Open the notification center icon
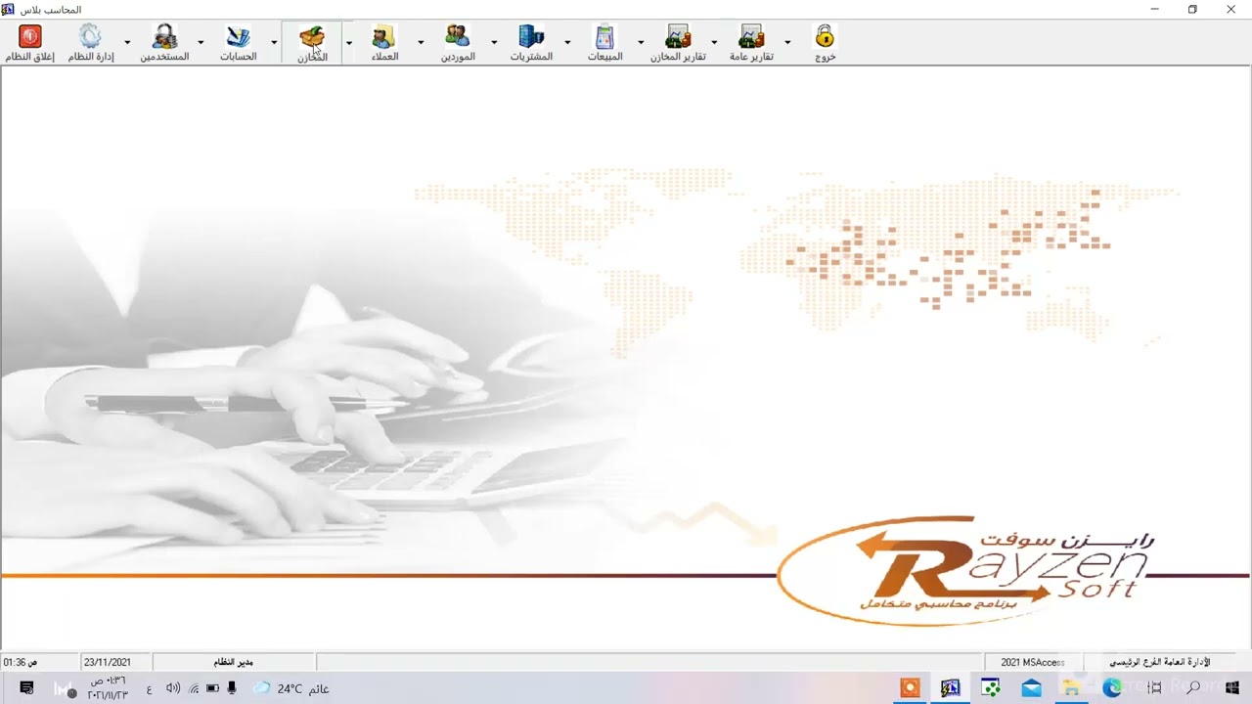This screenshot has height=704, width=1252. [x=26, y=688]
